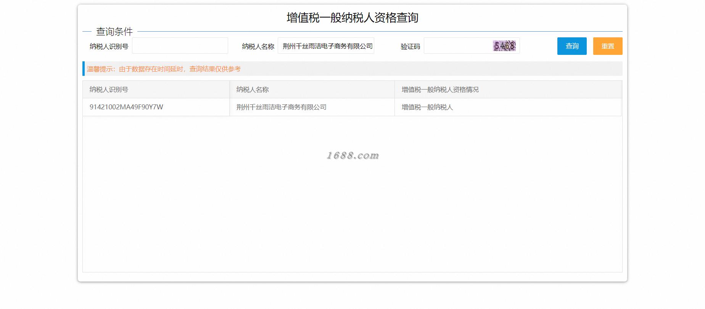Click the page title 增值税一般纳税人资格查询
The width and height of the screenshot is (705, 309).
coord(352,18)
